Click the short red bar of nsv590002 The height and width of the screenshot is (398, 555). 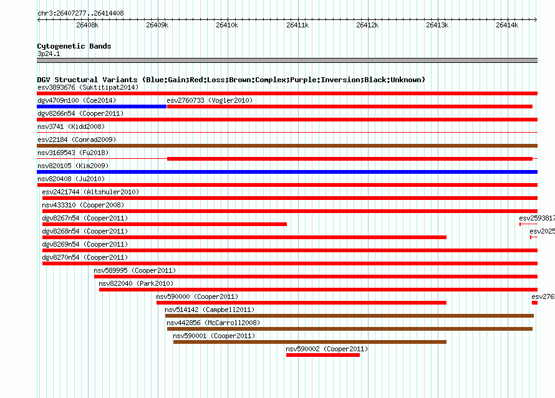point(323,355)
